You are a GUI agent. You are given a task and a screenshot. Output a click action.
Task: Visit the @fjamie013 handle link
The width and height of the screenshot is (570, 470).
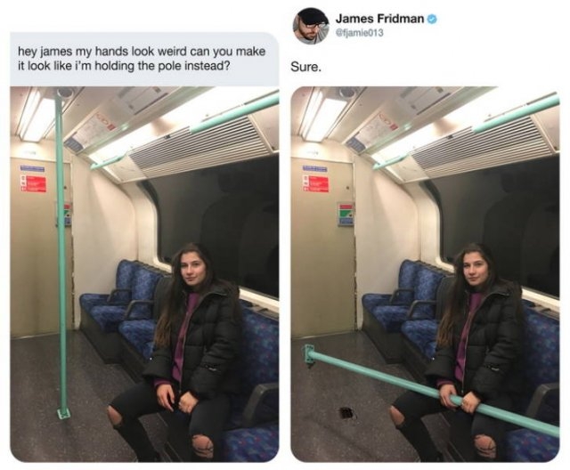click(x=360, y=33)
